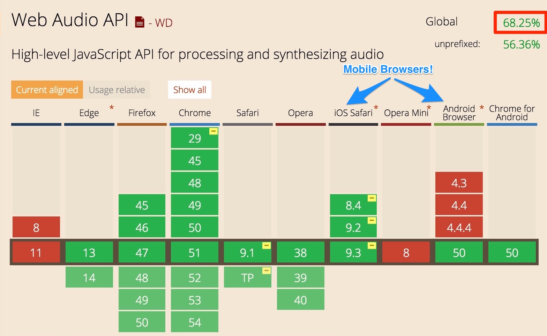Click the Firefox column header
Screen dimensions: 547x336
(142, 113)
